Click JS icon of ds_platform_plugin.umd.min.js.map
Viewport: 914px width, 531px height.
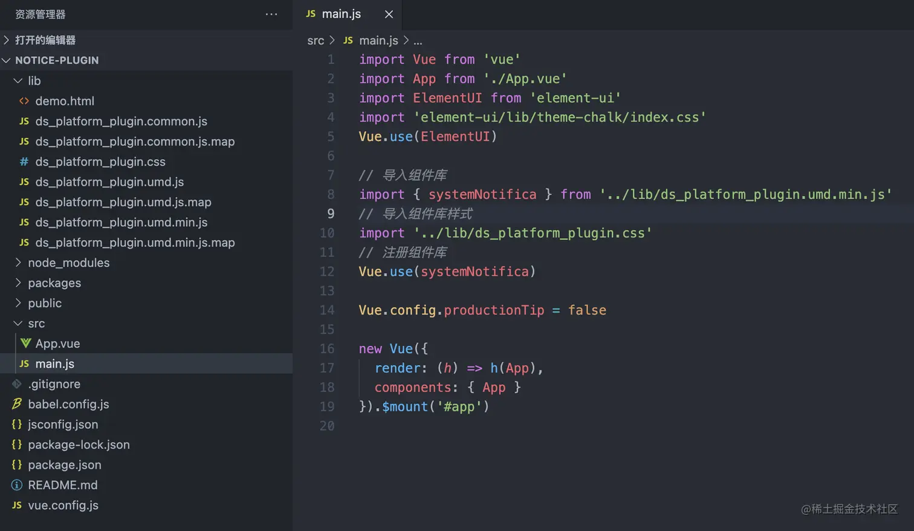24,243
